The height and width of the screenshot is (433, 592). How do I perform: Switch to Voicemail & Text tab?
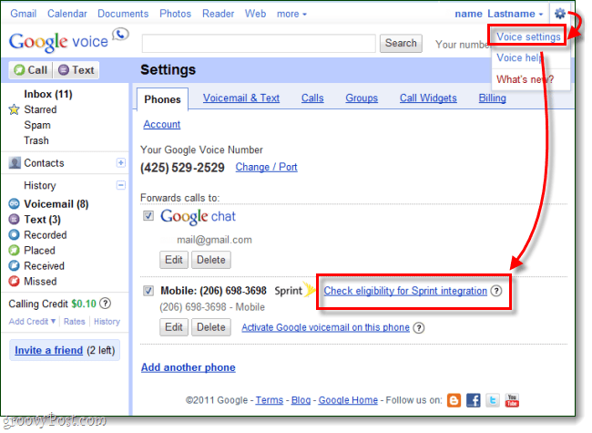[x=240, y=98]
